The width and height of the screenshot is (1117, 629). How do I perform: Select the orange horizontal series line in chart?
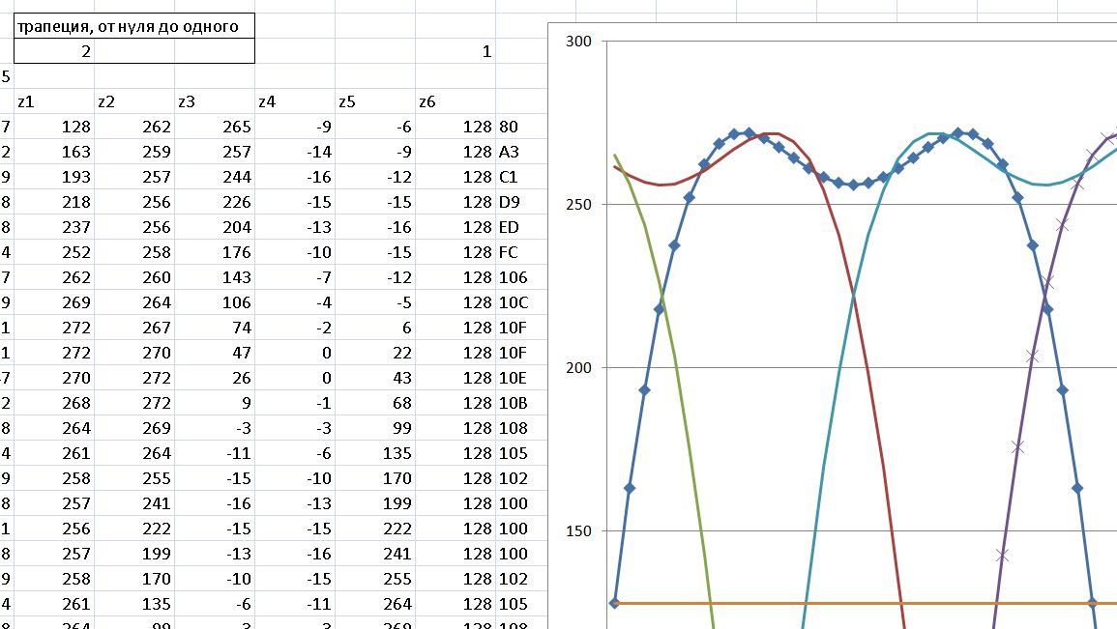coord(855,603)
